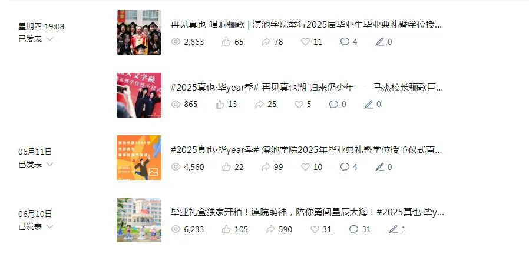Click the thumbs-up icon with 22 likes
529x254 pixels.
coord(226,167)
